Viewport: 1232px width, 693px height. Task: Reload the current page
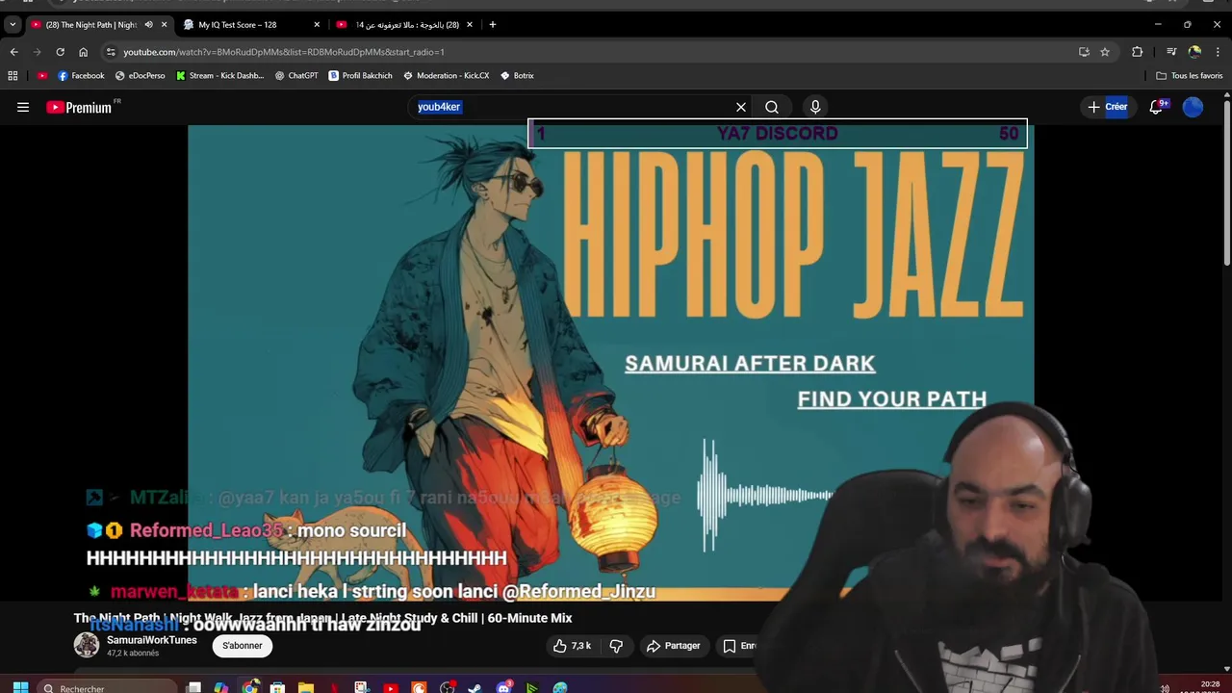pyautogui.click(x=60, y=52)
